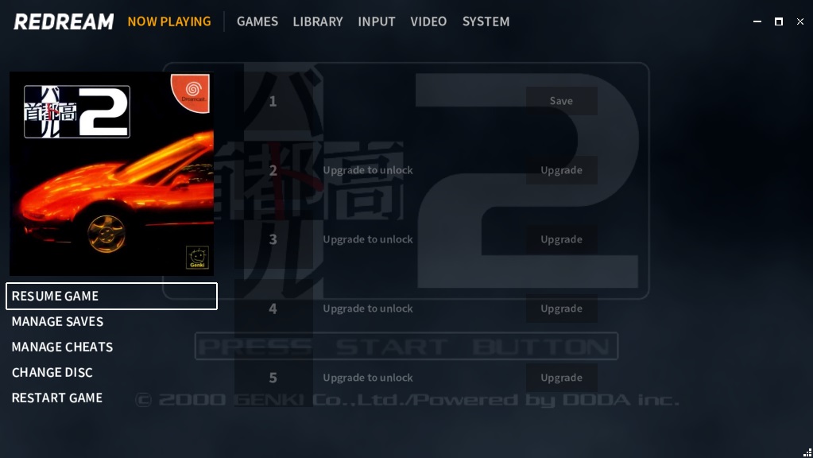813x458 pixels.
Task: Click slot 2 'Upgrade to unlock' text
Action: tap(368, 170)
